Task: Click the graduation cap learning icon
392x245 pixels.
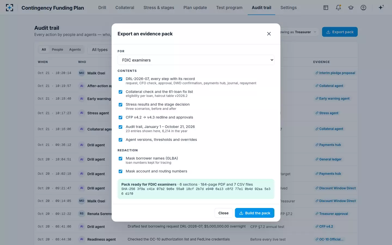Action: click(351, 8)
